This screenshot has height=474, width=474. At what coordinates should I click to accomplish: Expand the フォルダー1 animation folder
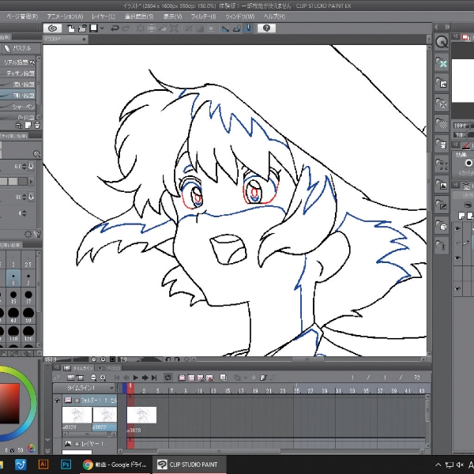click(77, 401)
